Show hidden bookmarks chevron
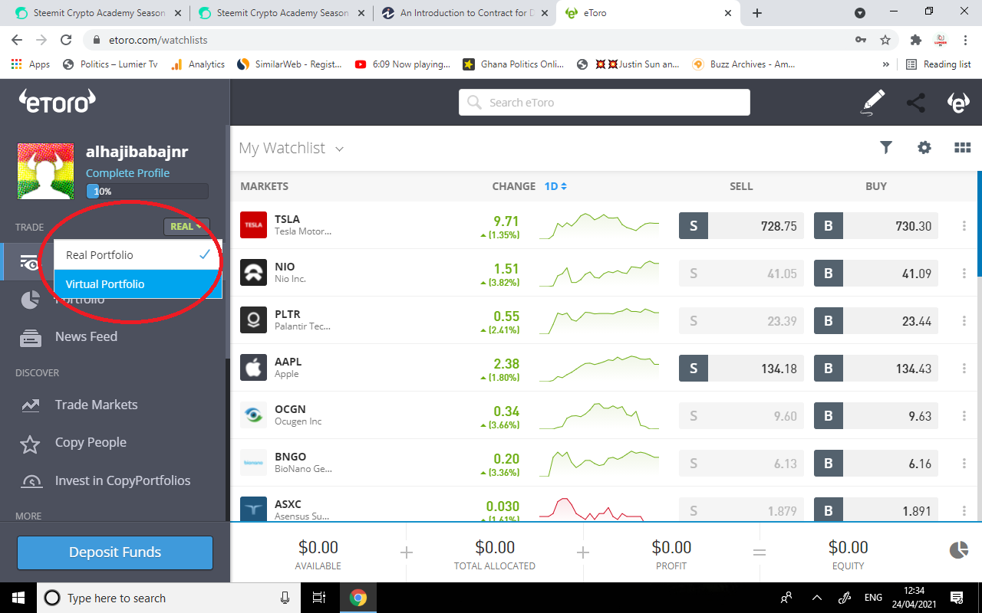The width and height of the screenshot is (982, 613). point(887,64)
